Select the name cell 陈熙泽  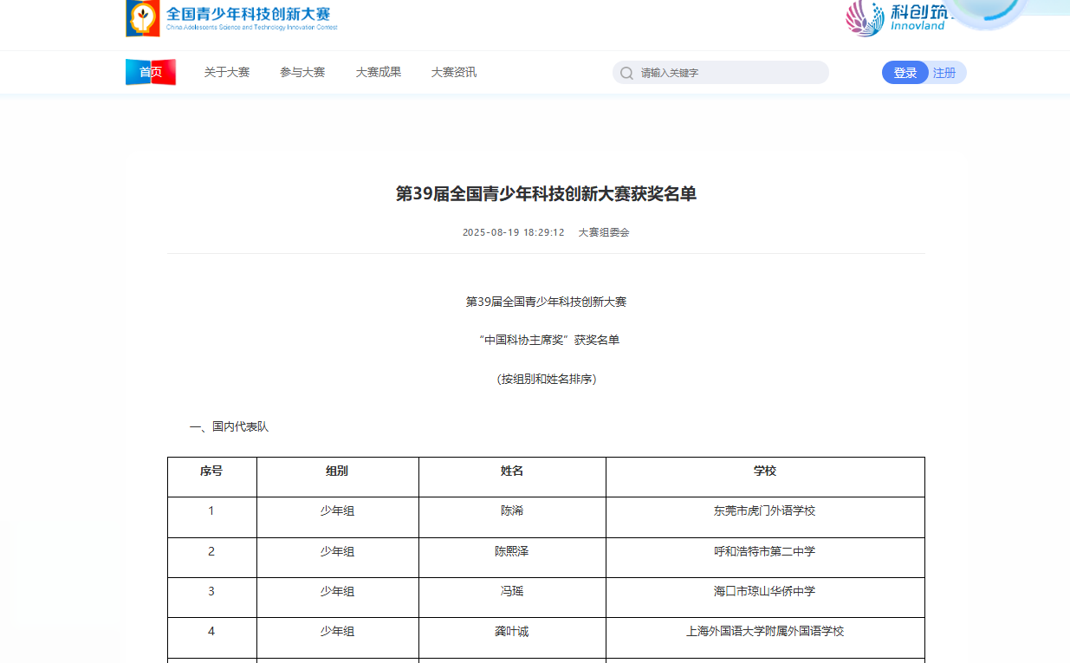[512, 551]
